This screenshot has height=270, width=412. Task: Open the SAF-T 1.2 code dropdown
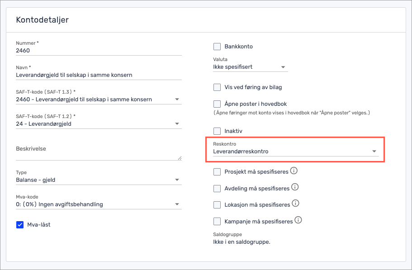click(99, 124)
